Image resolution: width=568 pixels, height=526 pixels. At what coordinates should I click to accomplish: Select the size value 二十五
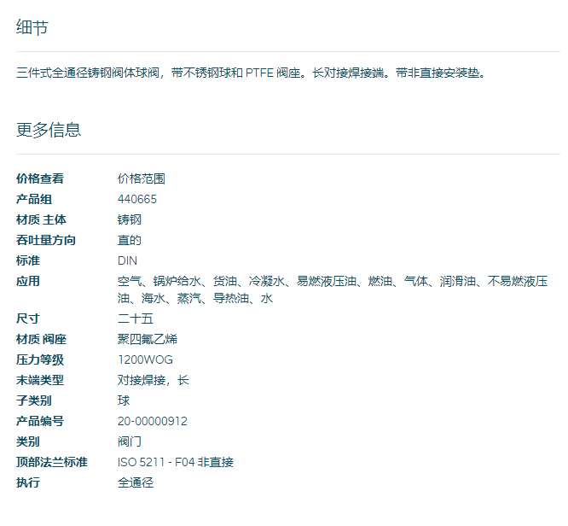coord(136,319)
